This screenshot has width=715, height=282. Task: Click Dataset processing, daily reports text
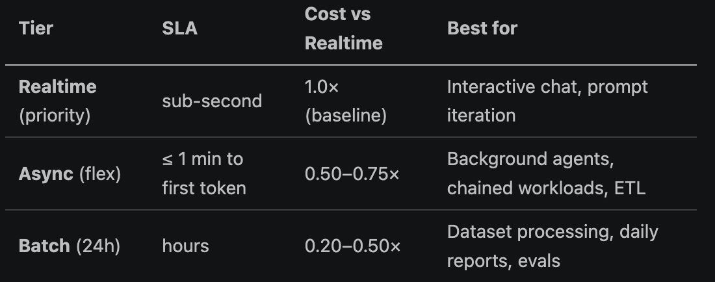[x=552, y=246]
